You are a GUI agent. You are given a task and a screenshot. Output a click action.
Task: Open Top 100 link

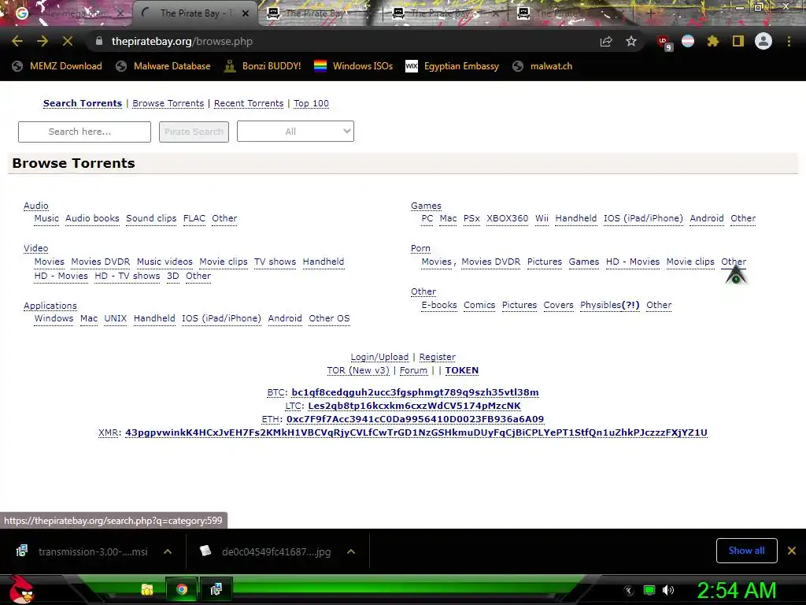click(311, 103)
